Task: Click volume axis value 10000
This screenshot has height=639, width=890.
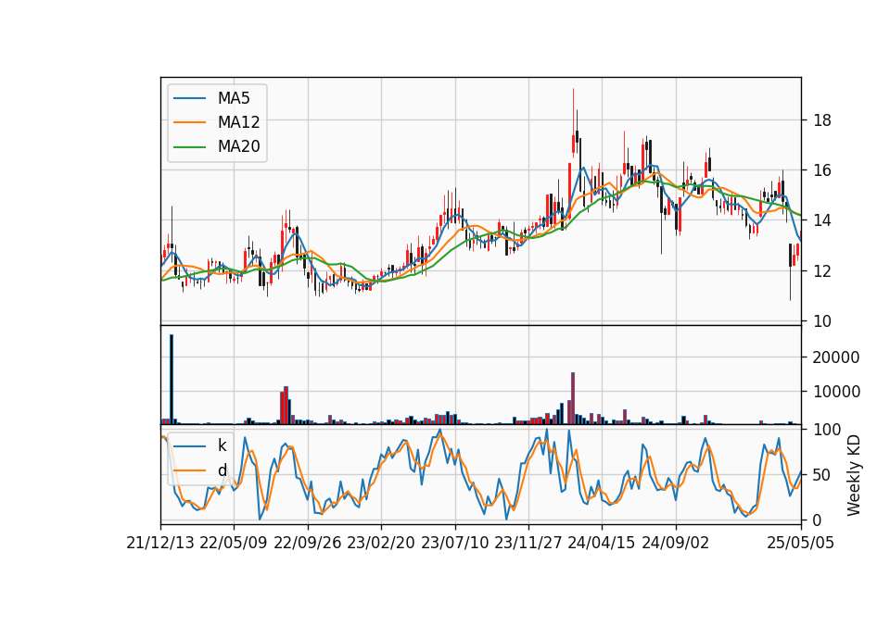Action: point(836,392)
